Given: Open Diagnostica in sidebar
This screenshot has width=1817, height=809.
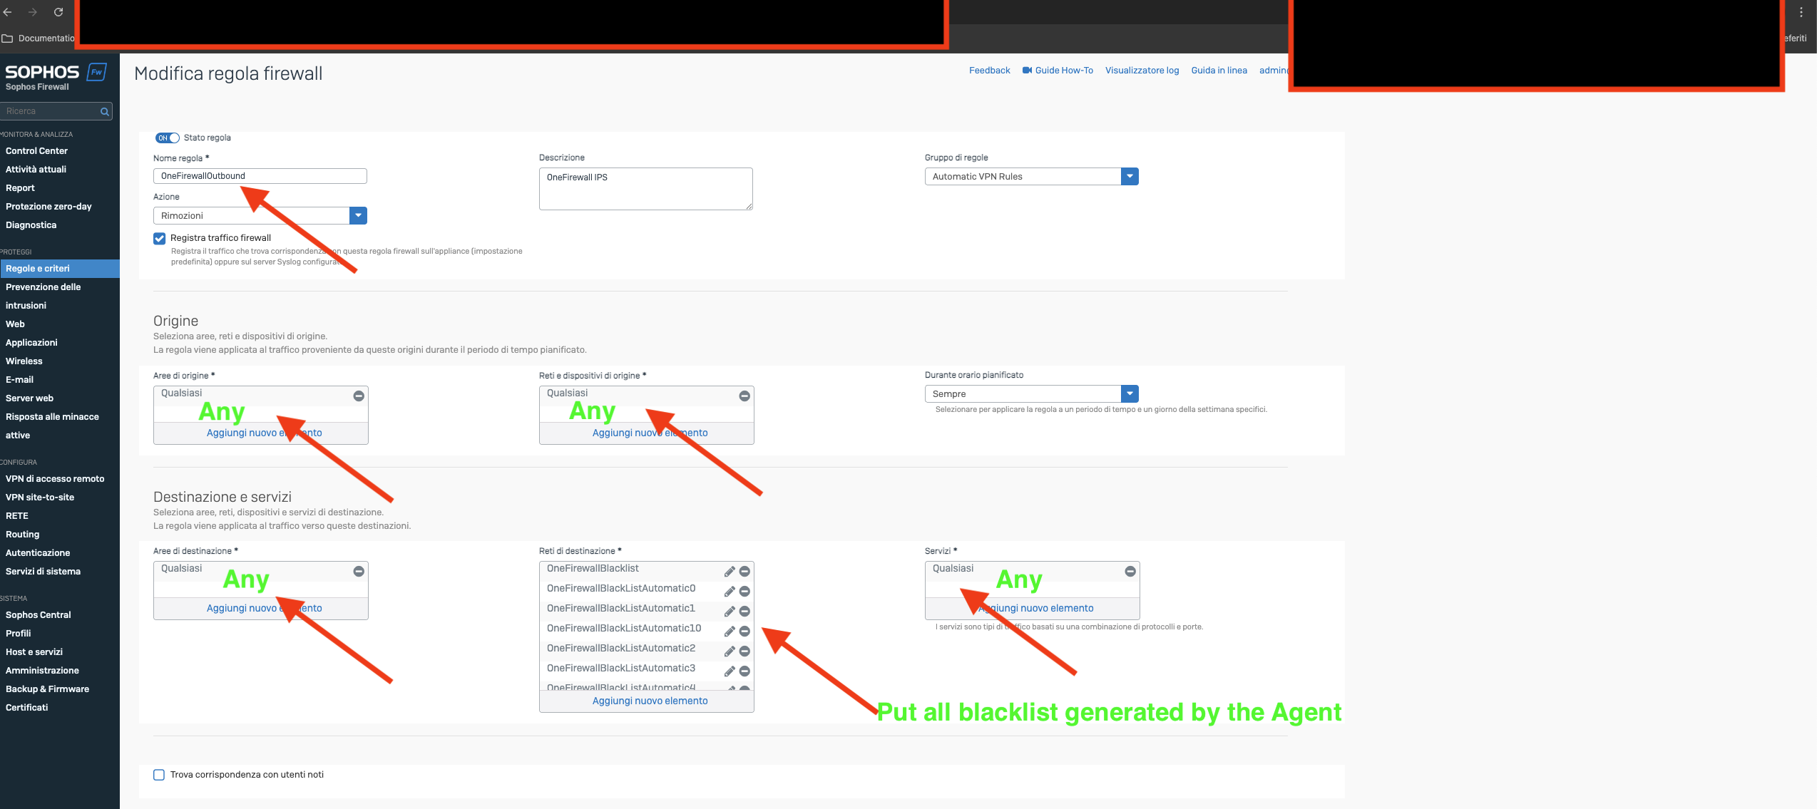Looking at the screenshot, I should pyautogui.click(x=31, y=225).
